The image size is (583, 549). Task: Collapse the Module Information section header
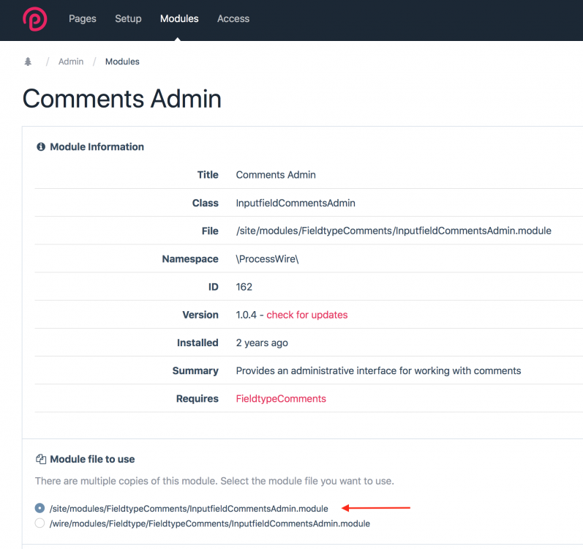tap(97, 147)
